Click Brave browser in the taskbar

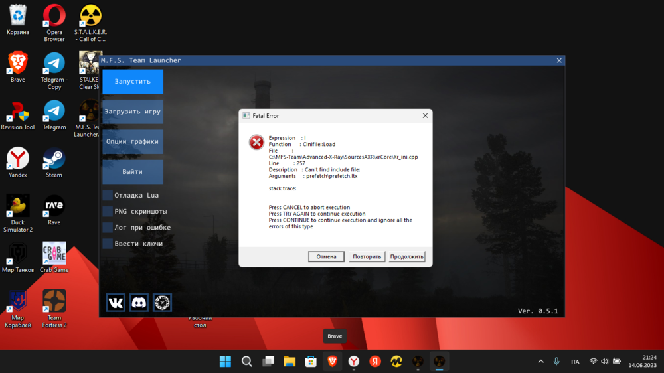click(332, 361)
